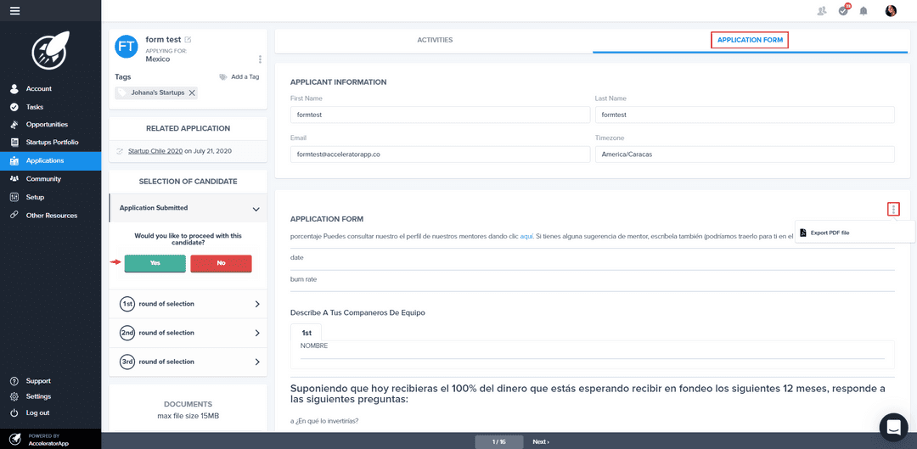Expand the 3rd round of selection
Viewport: 917px width, 449px height.
click(x=257, y=362)
